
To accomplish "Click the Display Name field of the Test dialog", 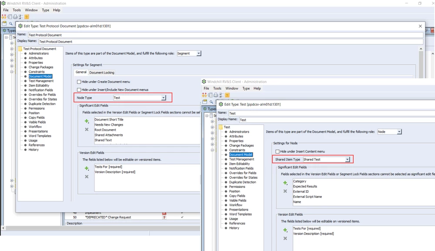I will pos(337,120).
